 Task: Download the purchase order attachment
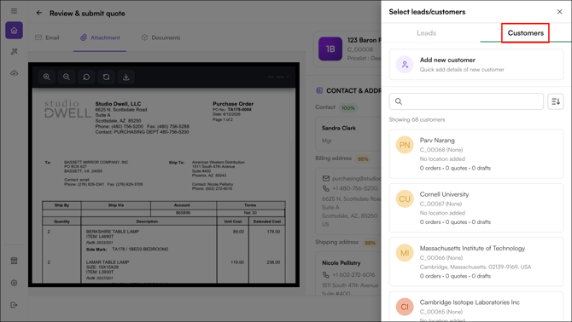point(125,77)
